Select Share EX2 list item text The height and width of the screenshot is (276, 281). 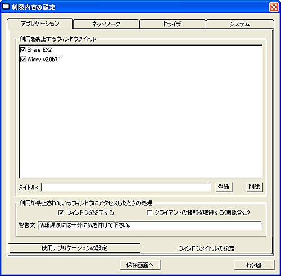pos(39,50)
